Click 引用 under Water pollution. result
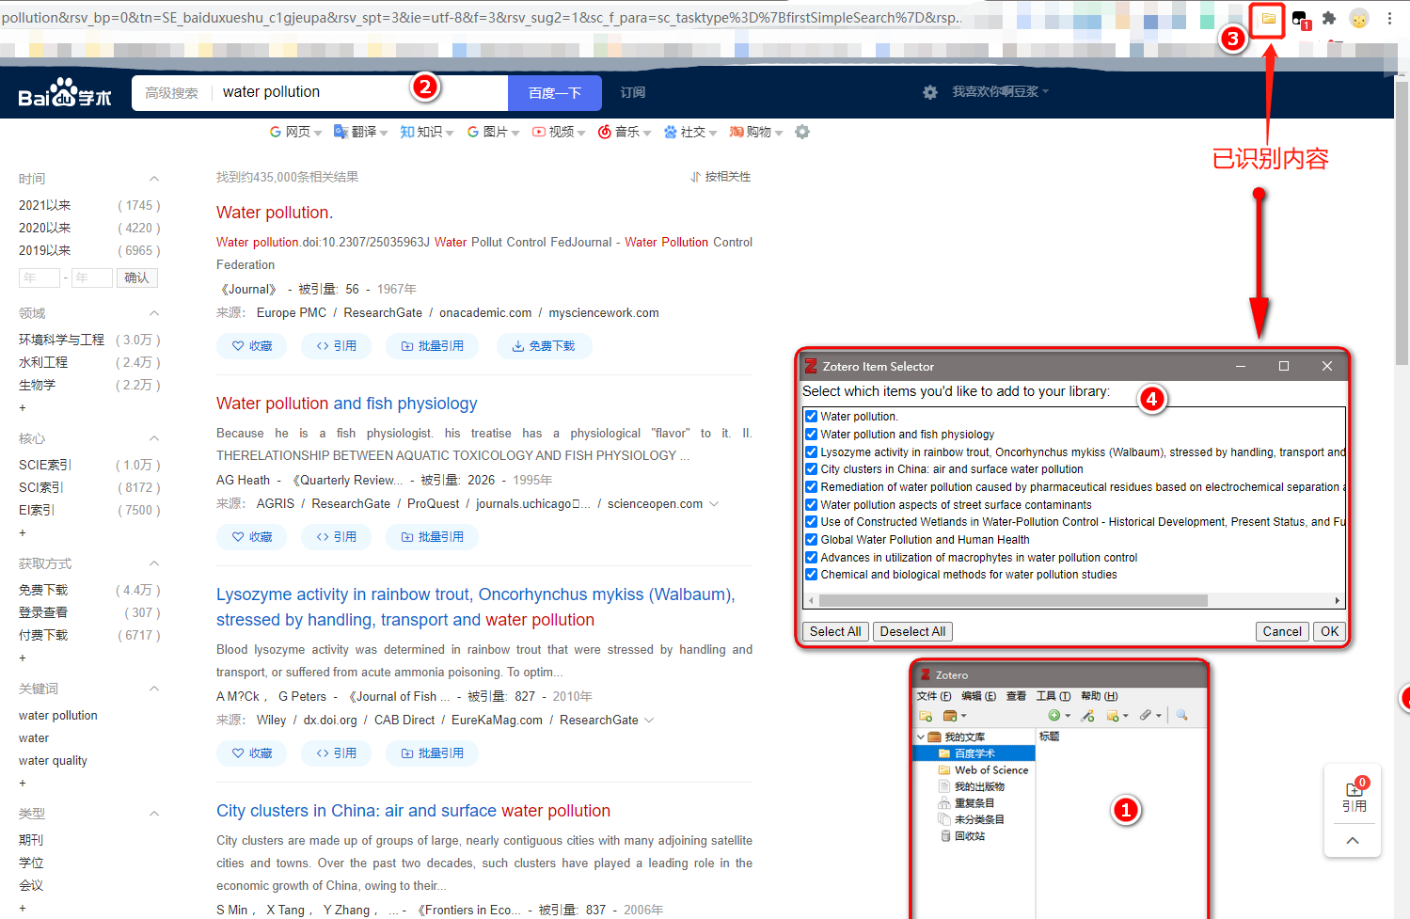Image resolution: width=1410 pixels, height=919 pixels. (337, 346)
